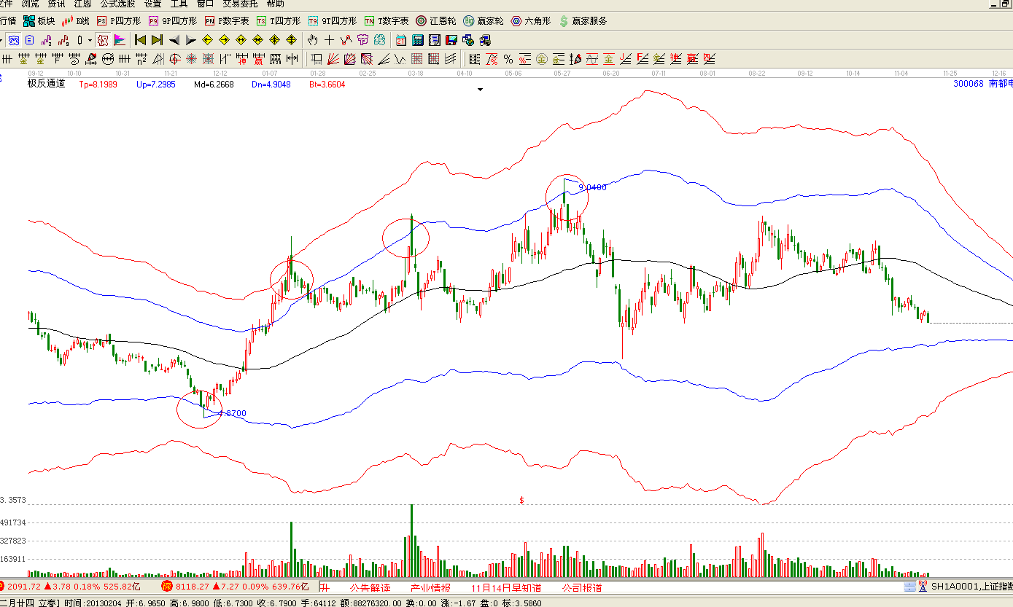1013x607 pixels.
Task: Open the 11月14日早知道 news link
Action: [505, 587]
